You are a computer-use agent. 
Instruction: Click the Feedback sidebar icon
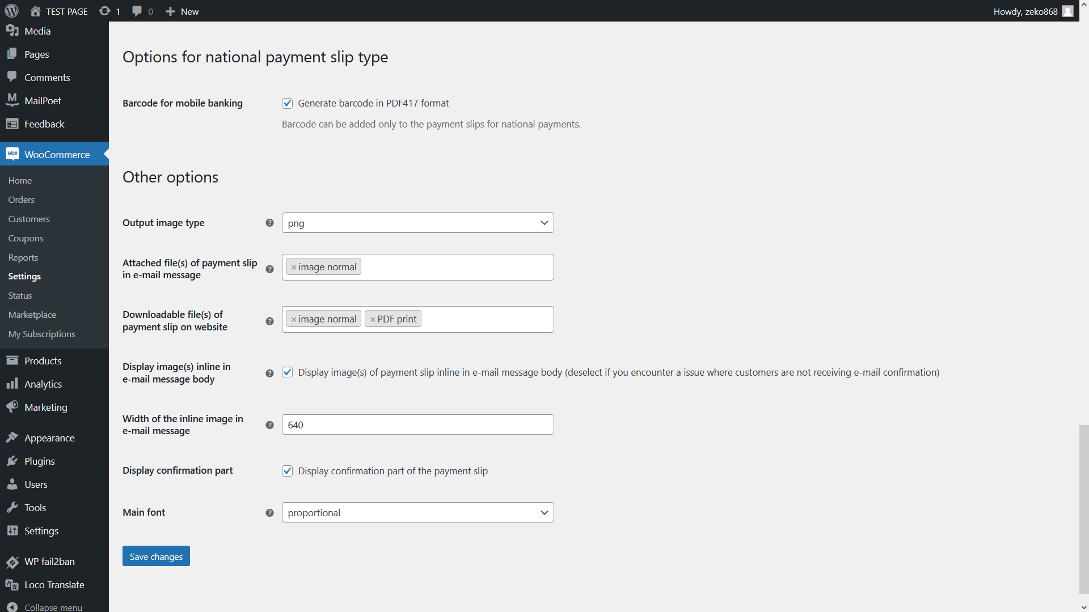[12, 124]
